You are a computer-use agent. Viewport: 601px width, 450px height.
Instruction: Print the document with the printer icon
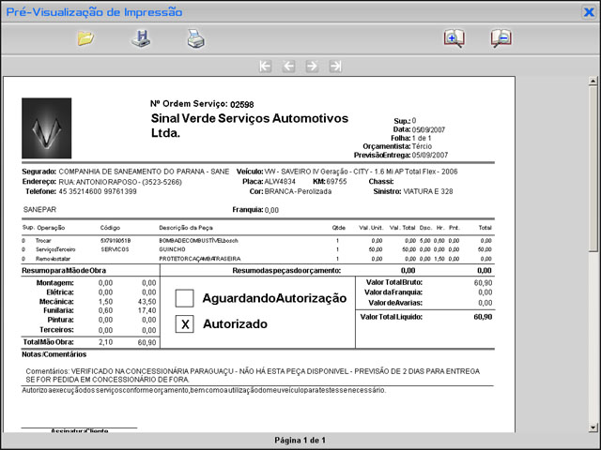(x=196, y=38)
